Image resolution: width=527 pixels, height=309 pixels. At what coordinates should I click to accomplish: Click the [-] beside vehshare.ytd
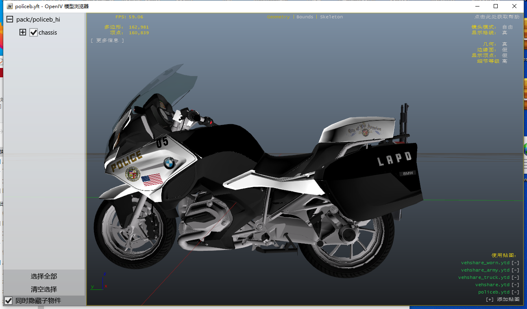pyautogui.click(x=515, y=285)
